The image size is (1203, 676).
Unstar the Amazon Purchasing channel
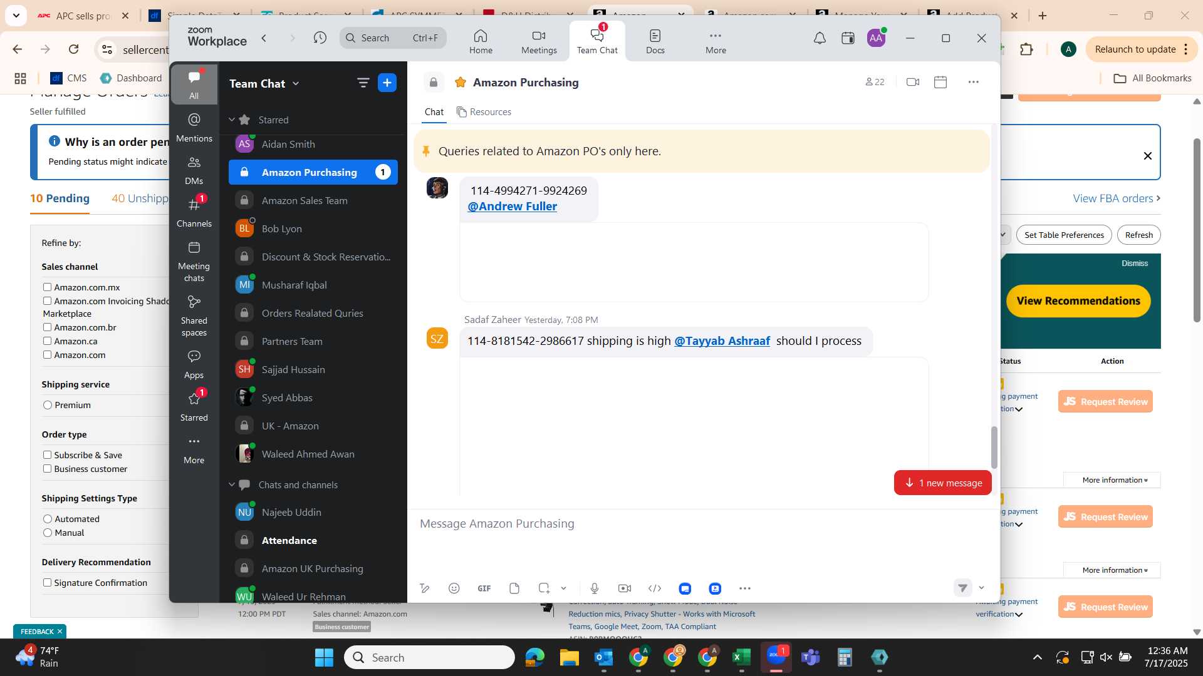[x=461, y=82]
